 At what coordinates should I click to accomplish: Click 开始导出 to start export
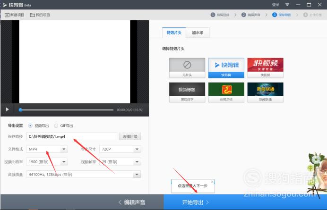click(x=196, y=202)
